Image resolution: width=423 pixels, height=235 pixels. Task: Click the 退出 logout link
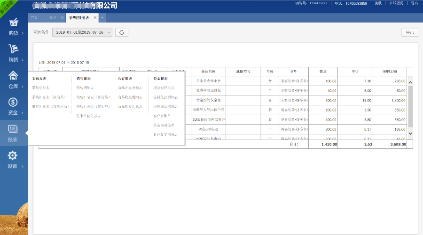point(414,3)
